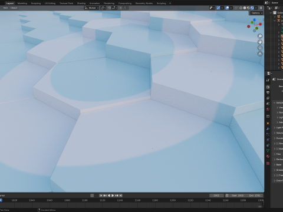Select material preview viewport shading
This screenshot has width=283, height=212.
[x=248, y=8]
